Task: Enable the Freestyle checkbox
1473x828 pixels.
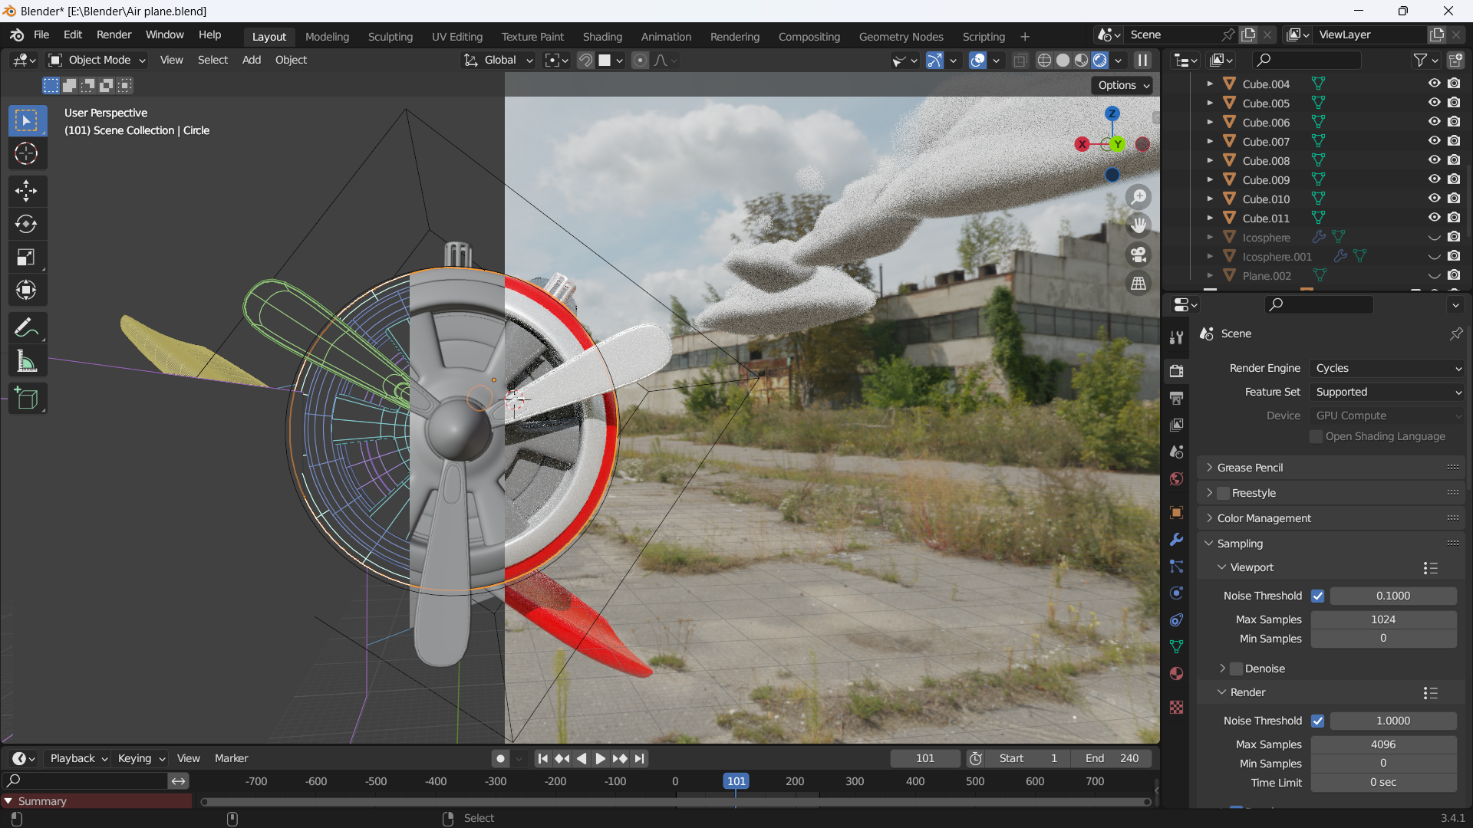Action: 1223,493
